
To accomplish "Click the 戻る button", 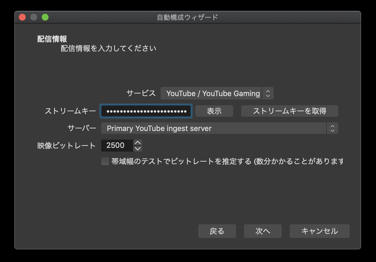I will (x=217, y=231).
